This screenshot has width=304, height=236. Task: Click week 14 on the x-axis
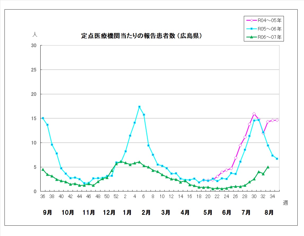pyautogui.click(x=180, y=196)
